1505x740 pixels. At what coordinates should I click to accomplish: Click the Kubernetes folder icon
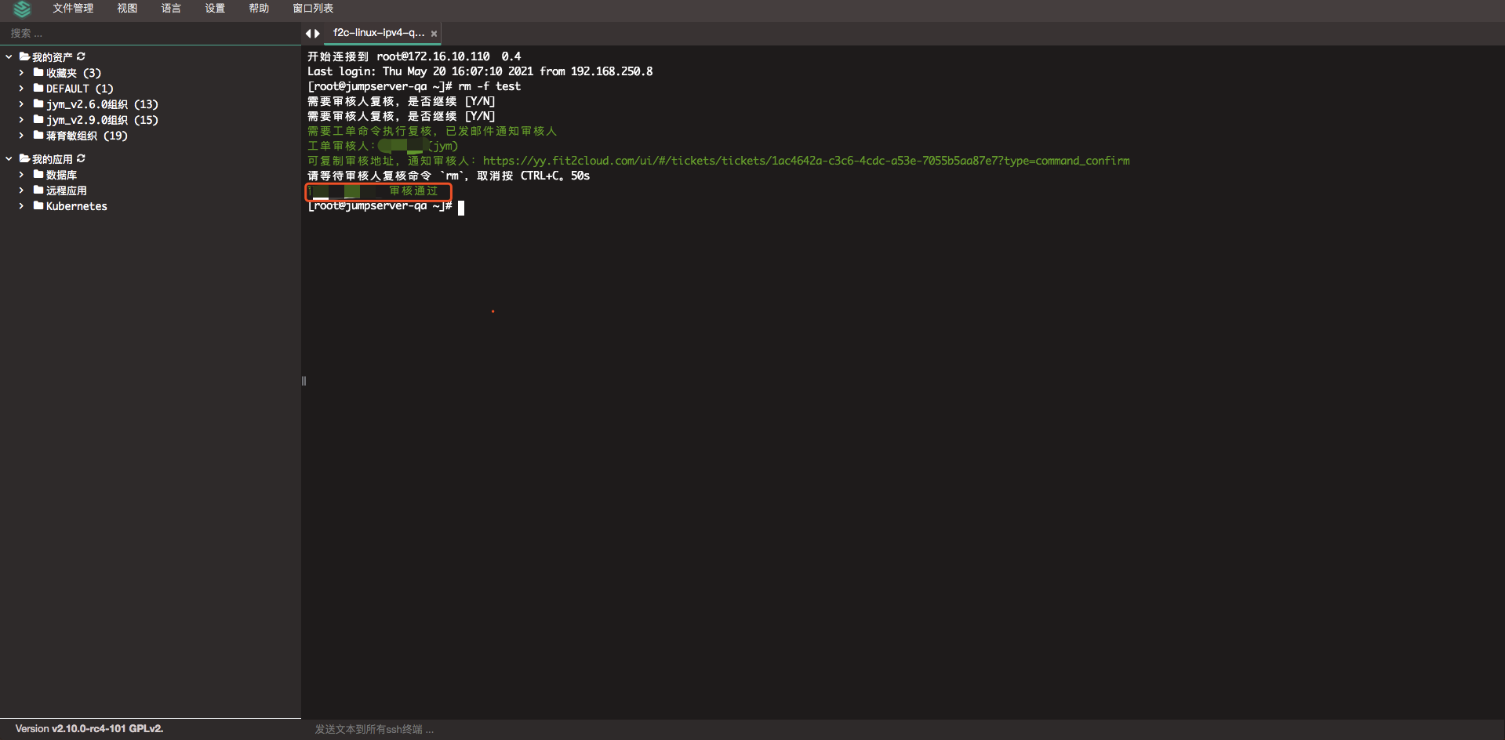[x=38, y=205]
